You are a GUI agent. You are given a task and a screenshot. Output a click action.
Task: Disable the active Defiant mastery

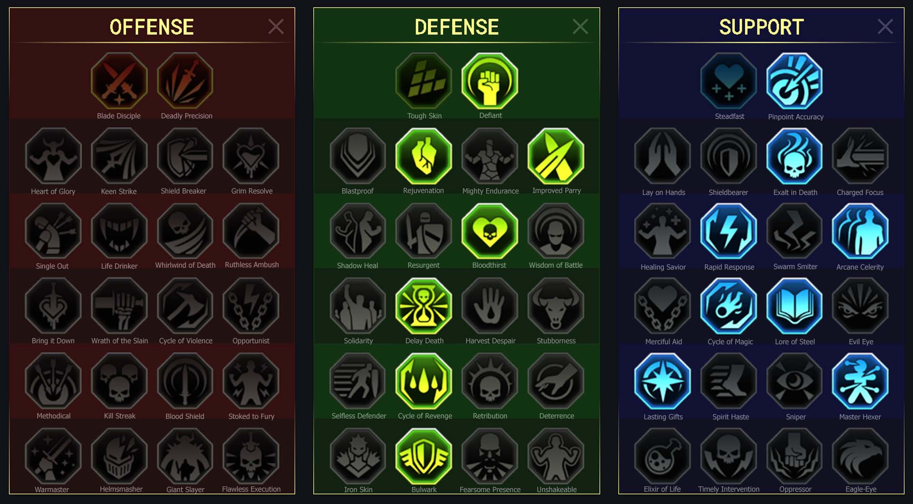(x=490, y=81)
